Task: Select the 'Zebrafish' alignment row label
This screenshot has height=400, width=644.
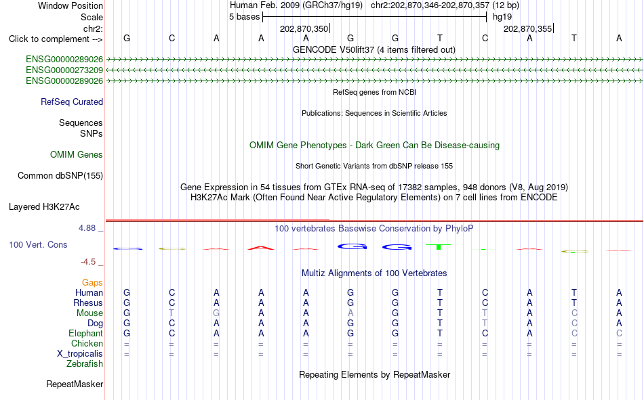Action: [x=85, y=364]
